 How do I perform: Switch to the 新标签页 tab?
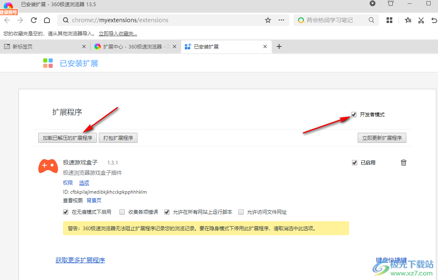click(x=45, y=46)
